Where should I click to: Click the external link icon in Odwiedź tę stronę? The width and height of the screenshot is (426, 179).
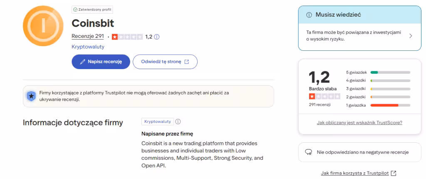187,62
